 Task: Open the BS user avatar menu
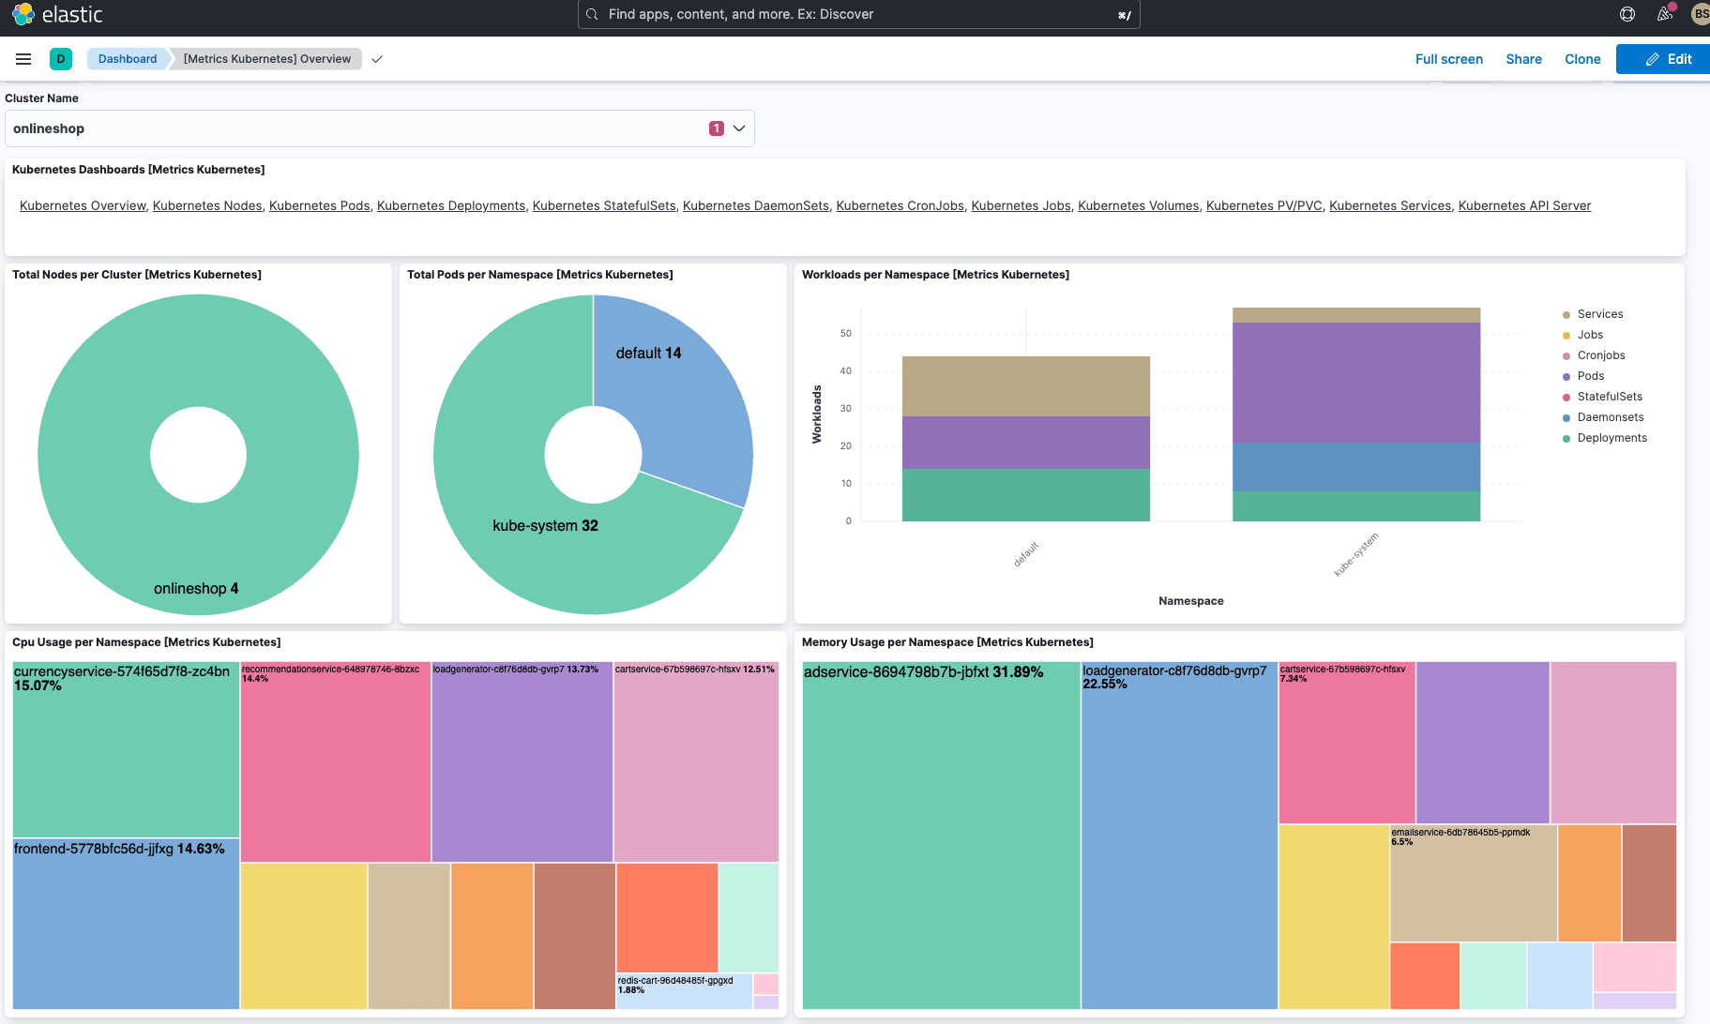[x=1700, y=14]
